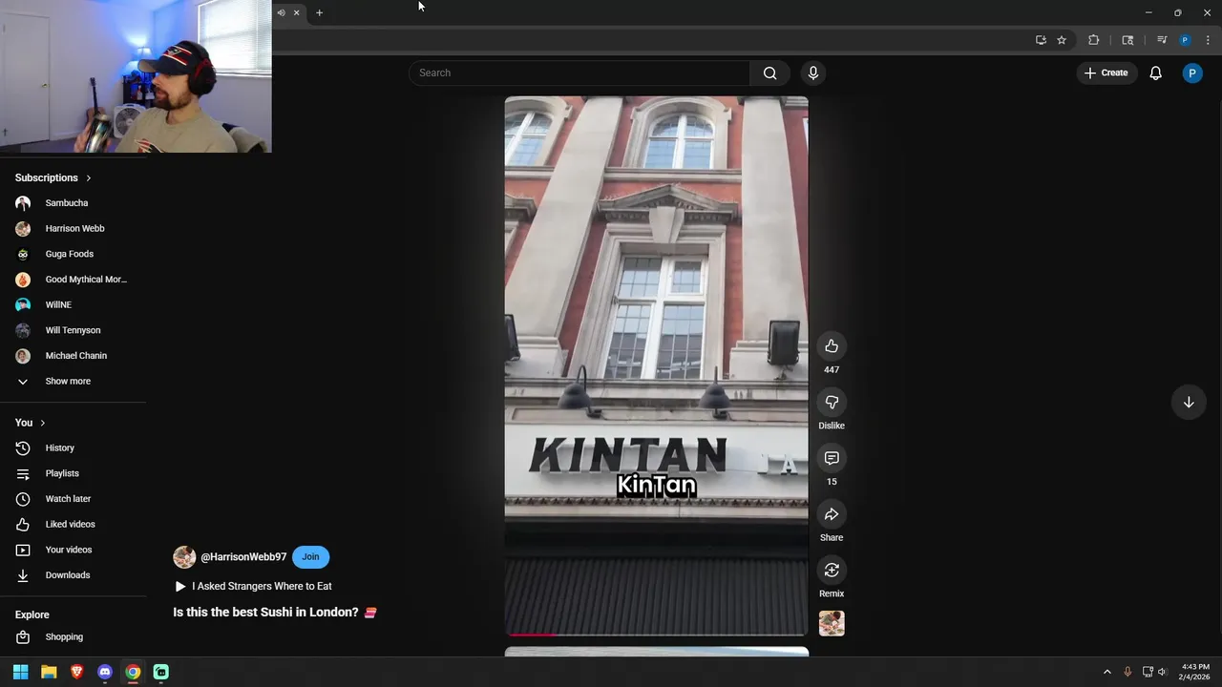Viewport: 1222px width, 687px height.
Task: Open the YouTube account avatar menu
Action: pos(1192,73)
